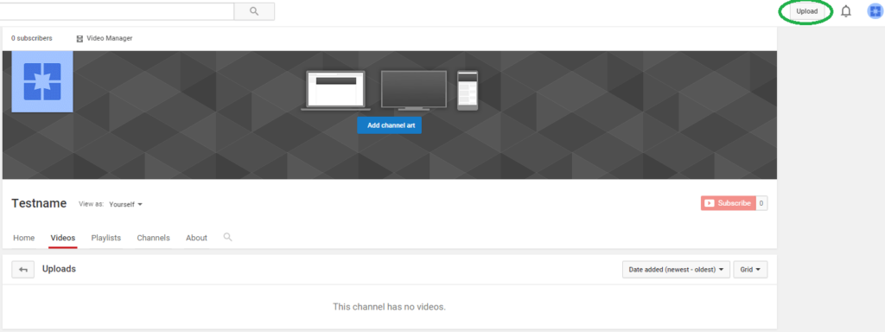
Task: Click the back arrow beside Uploads
Action: (x=23, y=270)
